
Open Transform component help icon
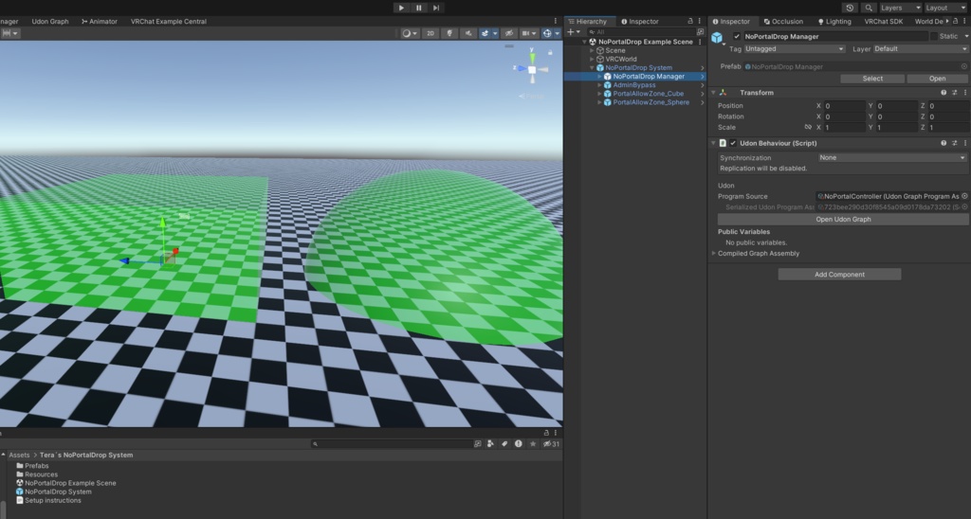(x=944, y=93)
